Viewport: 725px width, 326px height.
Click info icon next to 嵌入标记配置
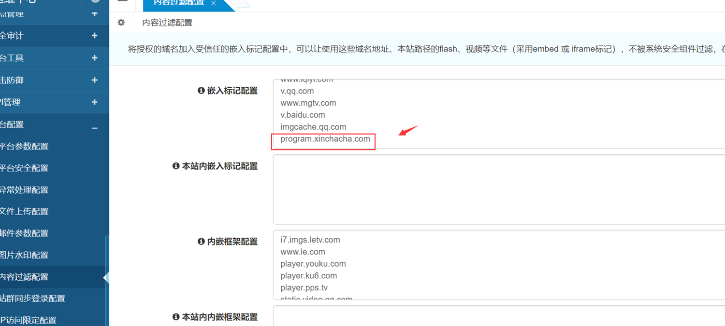click(201, 91)
